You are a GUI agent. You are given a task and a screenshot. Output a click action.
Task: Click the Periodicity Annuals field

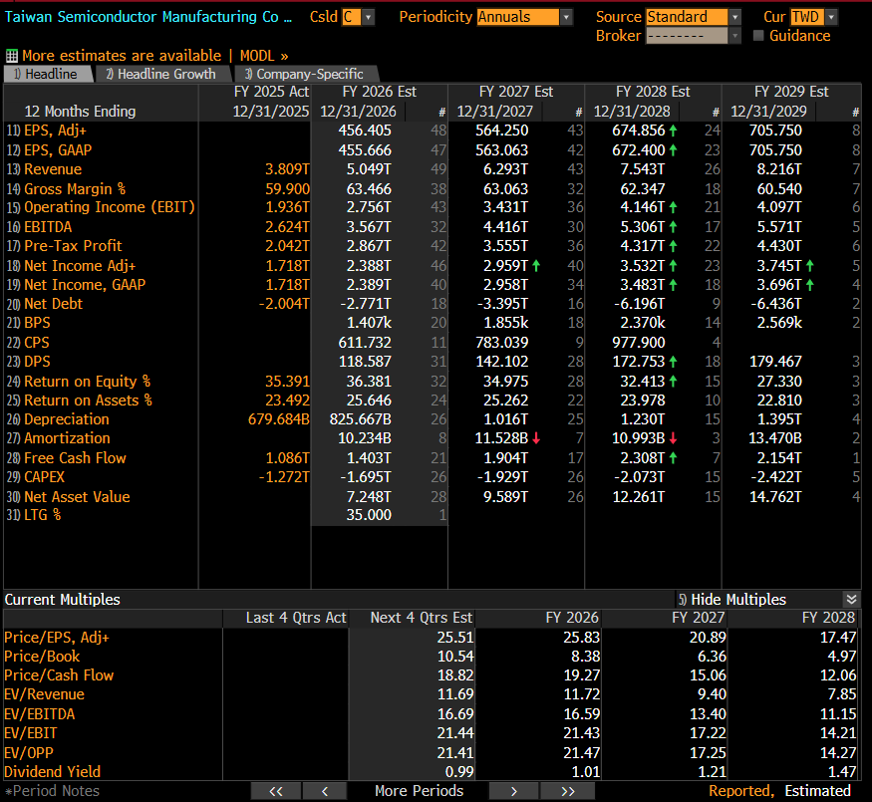pyautogui.click(x=518, y=17)
